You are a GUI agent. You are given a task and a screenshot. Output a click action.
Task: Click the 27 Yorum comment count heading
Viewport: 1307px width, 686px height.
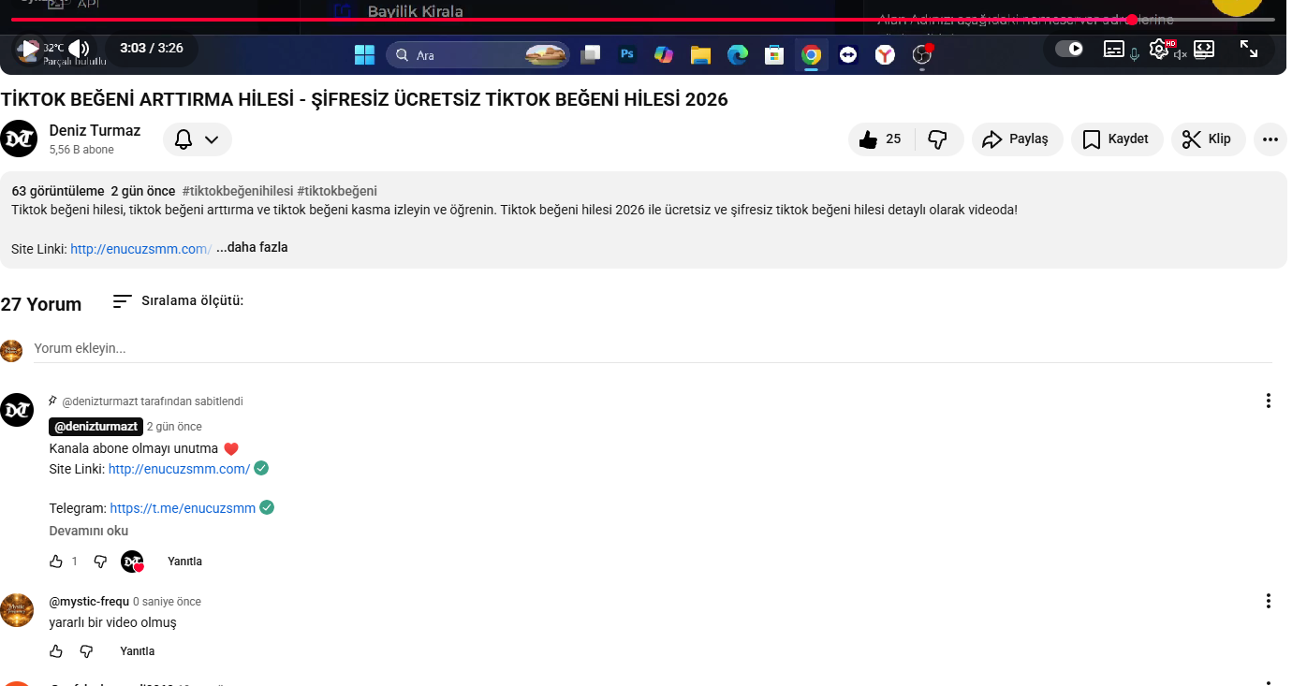[x=41, y=304]
